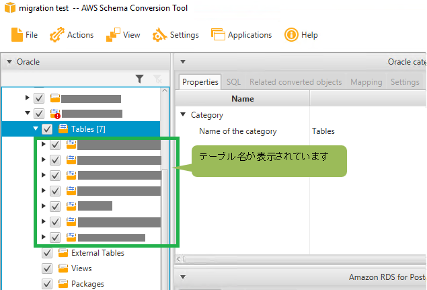This screenshot has height=290, width=427.
Task: Open the Applications menu
Action: point(241,35)
